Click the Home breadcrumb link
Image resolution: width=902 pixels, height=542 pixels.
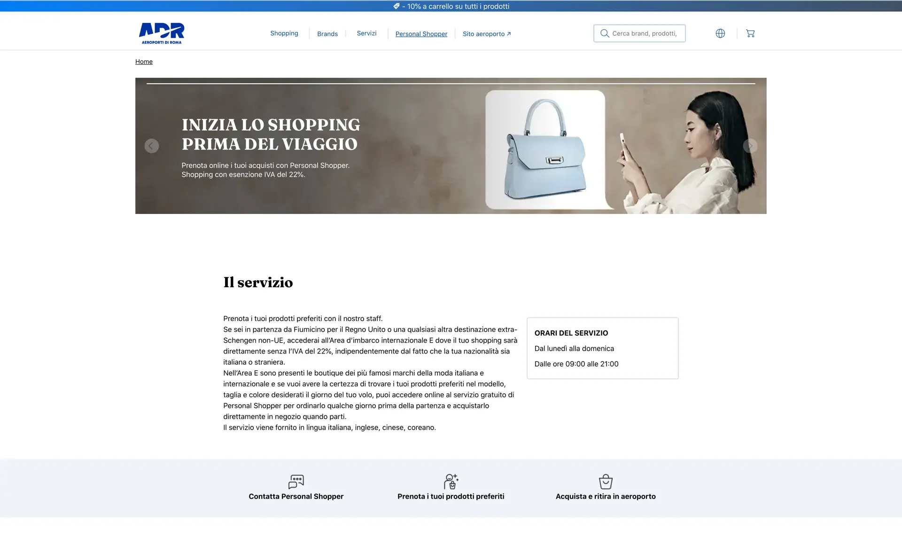pyautogui.click(x=144, y=62)
